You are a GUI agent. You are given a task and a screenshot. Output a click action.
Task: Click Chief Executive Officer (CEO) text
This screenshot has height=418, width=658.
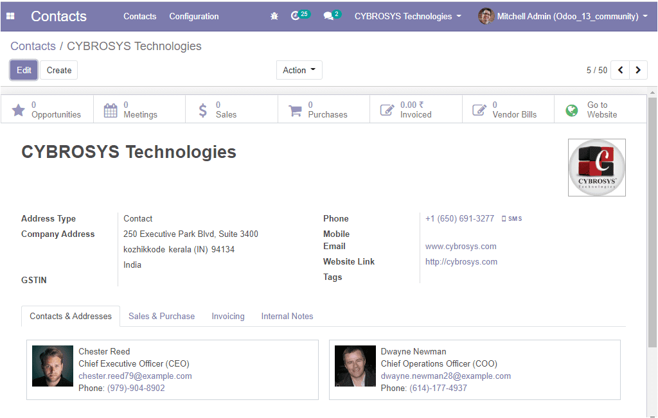[x=134, y=363]
